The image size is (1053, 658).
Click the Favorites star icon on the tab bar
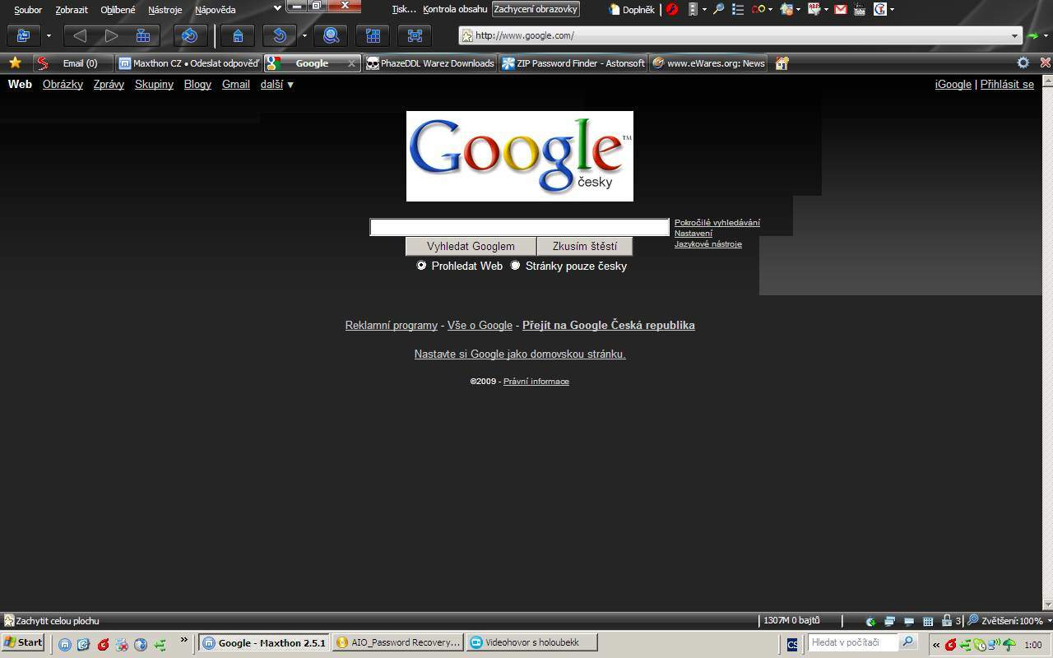[15, 63]
